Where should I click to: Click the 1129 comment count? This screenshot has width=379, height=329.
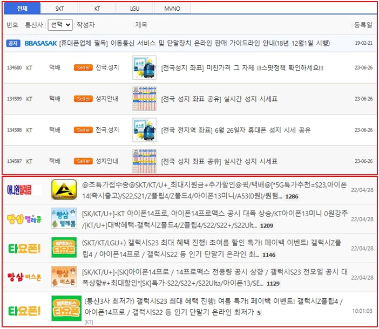tap(273, 284)
